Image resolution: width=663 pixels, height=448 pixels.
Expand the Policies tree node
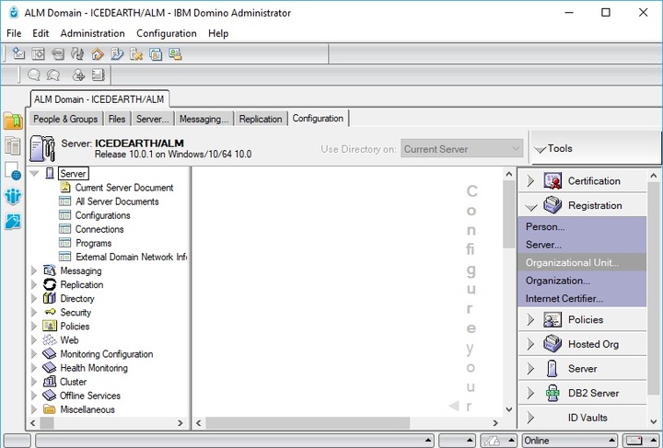click(x=34, y=327)
